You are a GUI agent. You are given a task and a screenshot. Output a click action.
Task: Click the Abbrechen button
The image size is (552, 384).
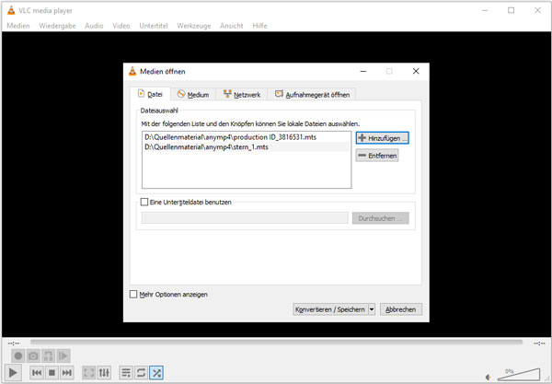point(401,309)
